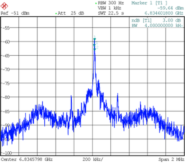Click the 'ndB [T1] 3.00 dB' readout
The width and height of the screenshot is (185, 164).
[156, 20]
